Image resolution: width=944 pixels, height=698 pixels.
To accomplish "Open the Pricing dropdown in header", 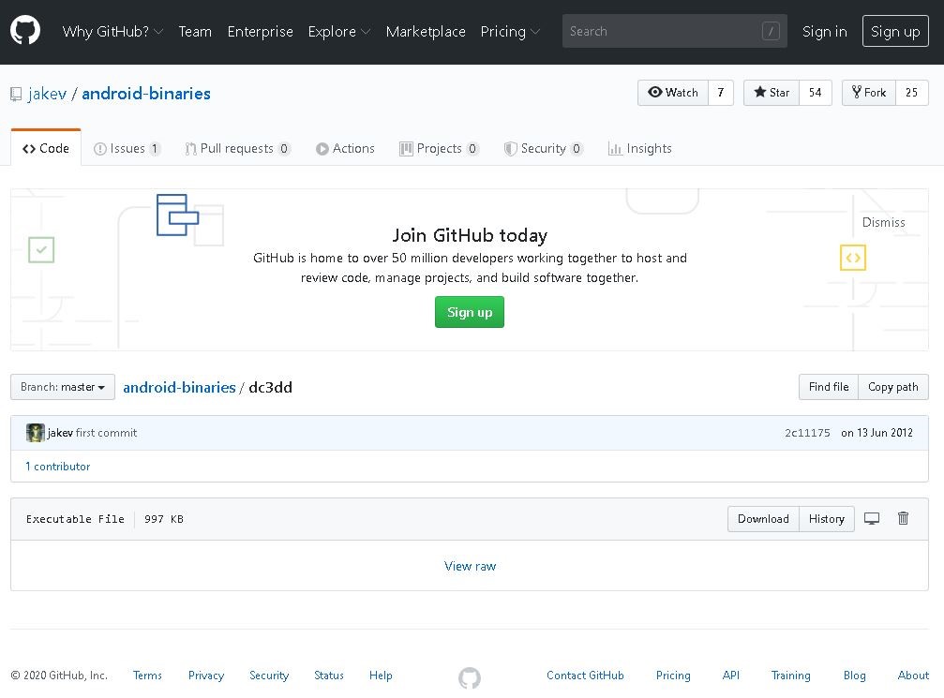I will [x=510, y=32].
